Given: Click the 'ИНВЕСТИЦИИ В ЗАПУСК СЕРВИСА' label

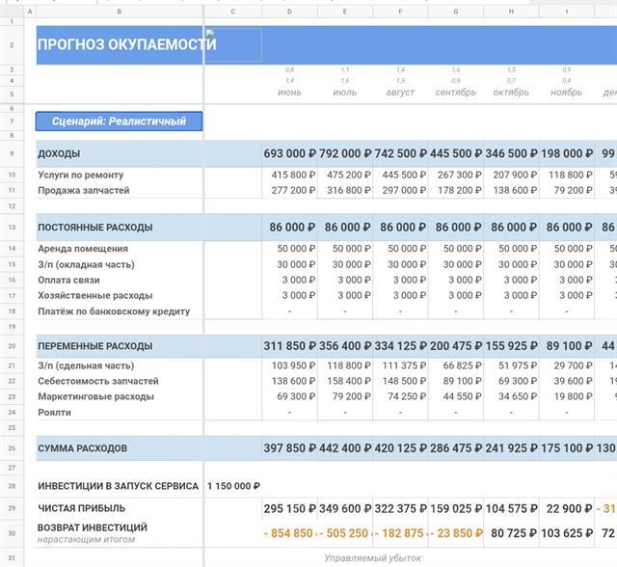Looking at the screenshot, I should 118,486.
